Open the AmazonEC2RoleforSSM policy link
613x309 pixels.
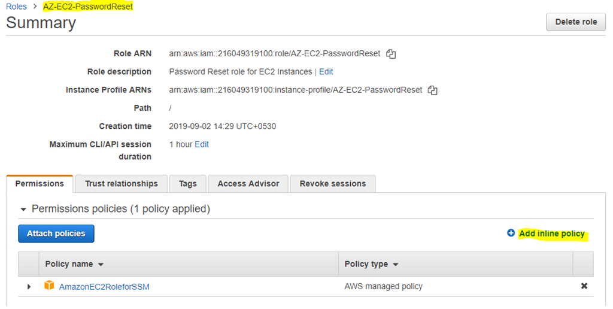(104, 287)
